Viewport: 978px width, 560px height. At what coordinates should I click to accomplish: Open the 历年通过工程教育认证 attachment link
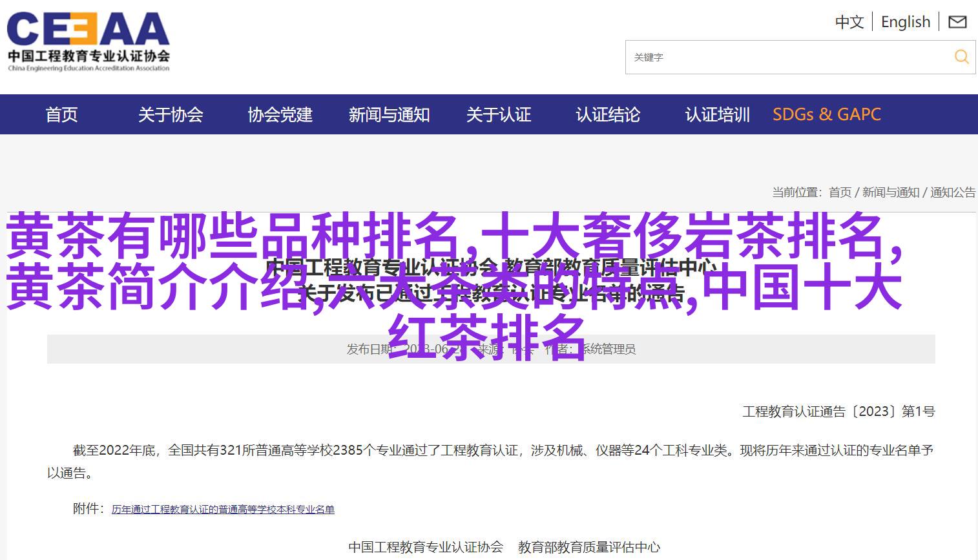[223, 510]
